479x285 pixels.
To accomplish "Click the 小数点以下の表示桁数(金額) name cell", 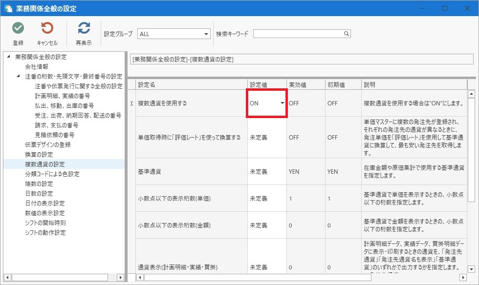I will (x=192, y=225).
